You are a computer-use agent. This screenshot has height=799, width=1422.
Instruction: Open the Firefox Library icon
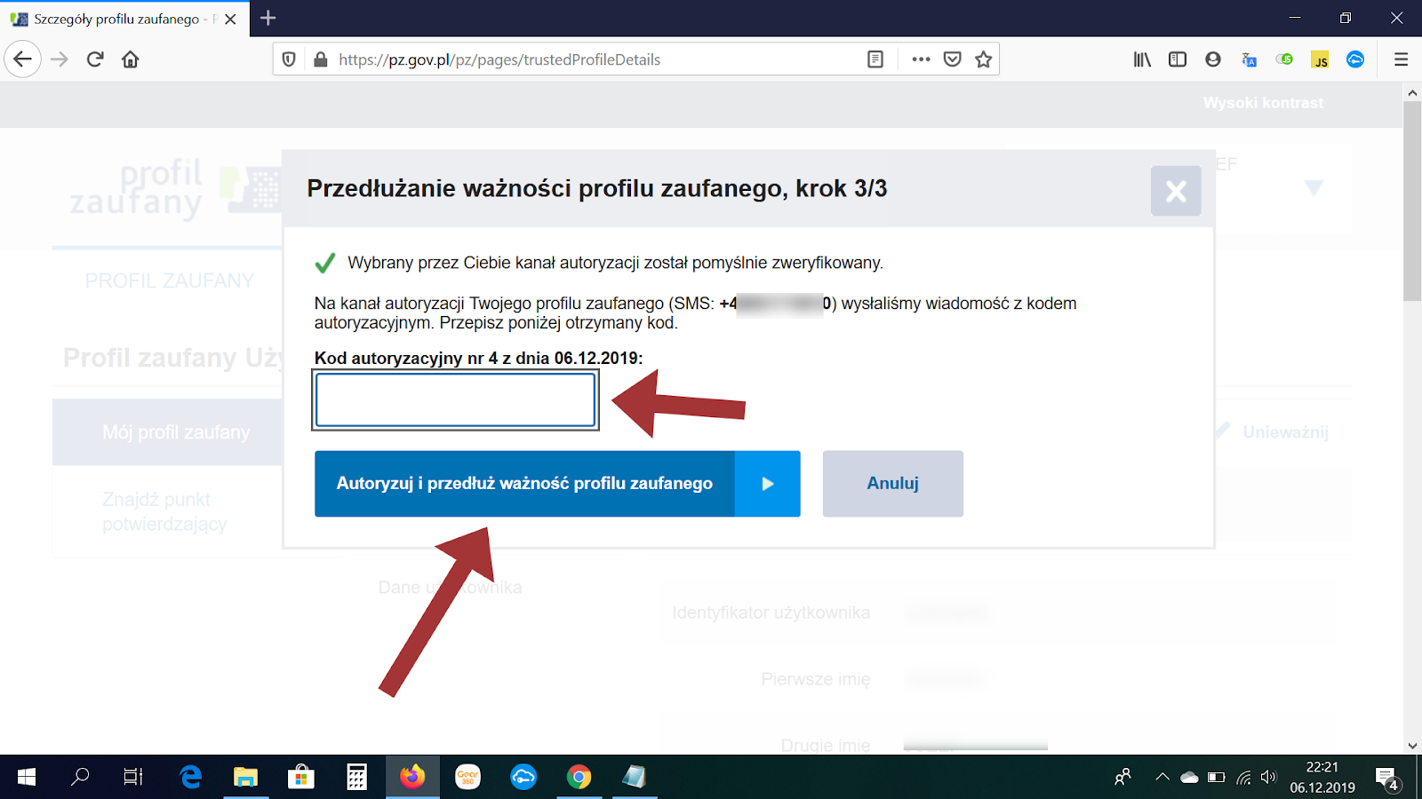1142,59
